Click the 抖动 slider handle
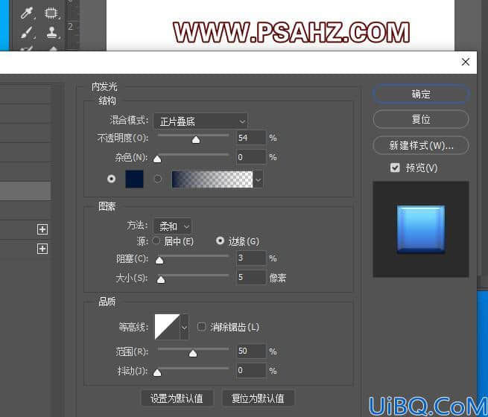 pyautogui.click(x=157, y=372)
